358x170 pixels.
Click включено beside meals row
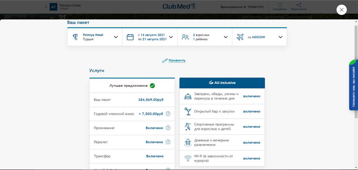pyautogui.click(x=252, y=96)
